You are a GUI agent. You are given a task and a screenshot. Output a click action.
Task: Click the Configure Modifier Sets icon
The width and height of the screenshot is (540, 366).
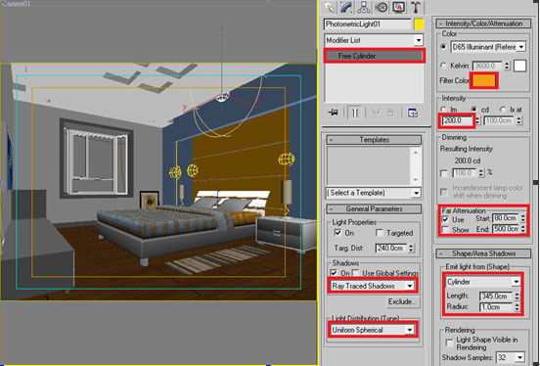coord(412,113)
